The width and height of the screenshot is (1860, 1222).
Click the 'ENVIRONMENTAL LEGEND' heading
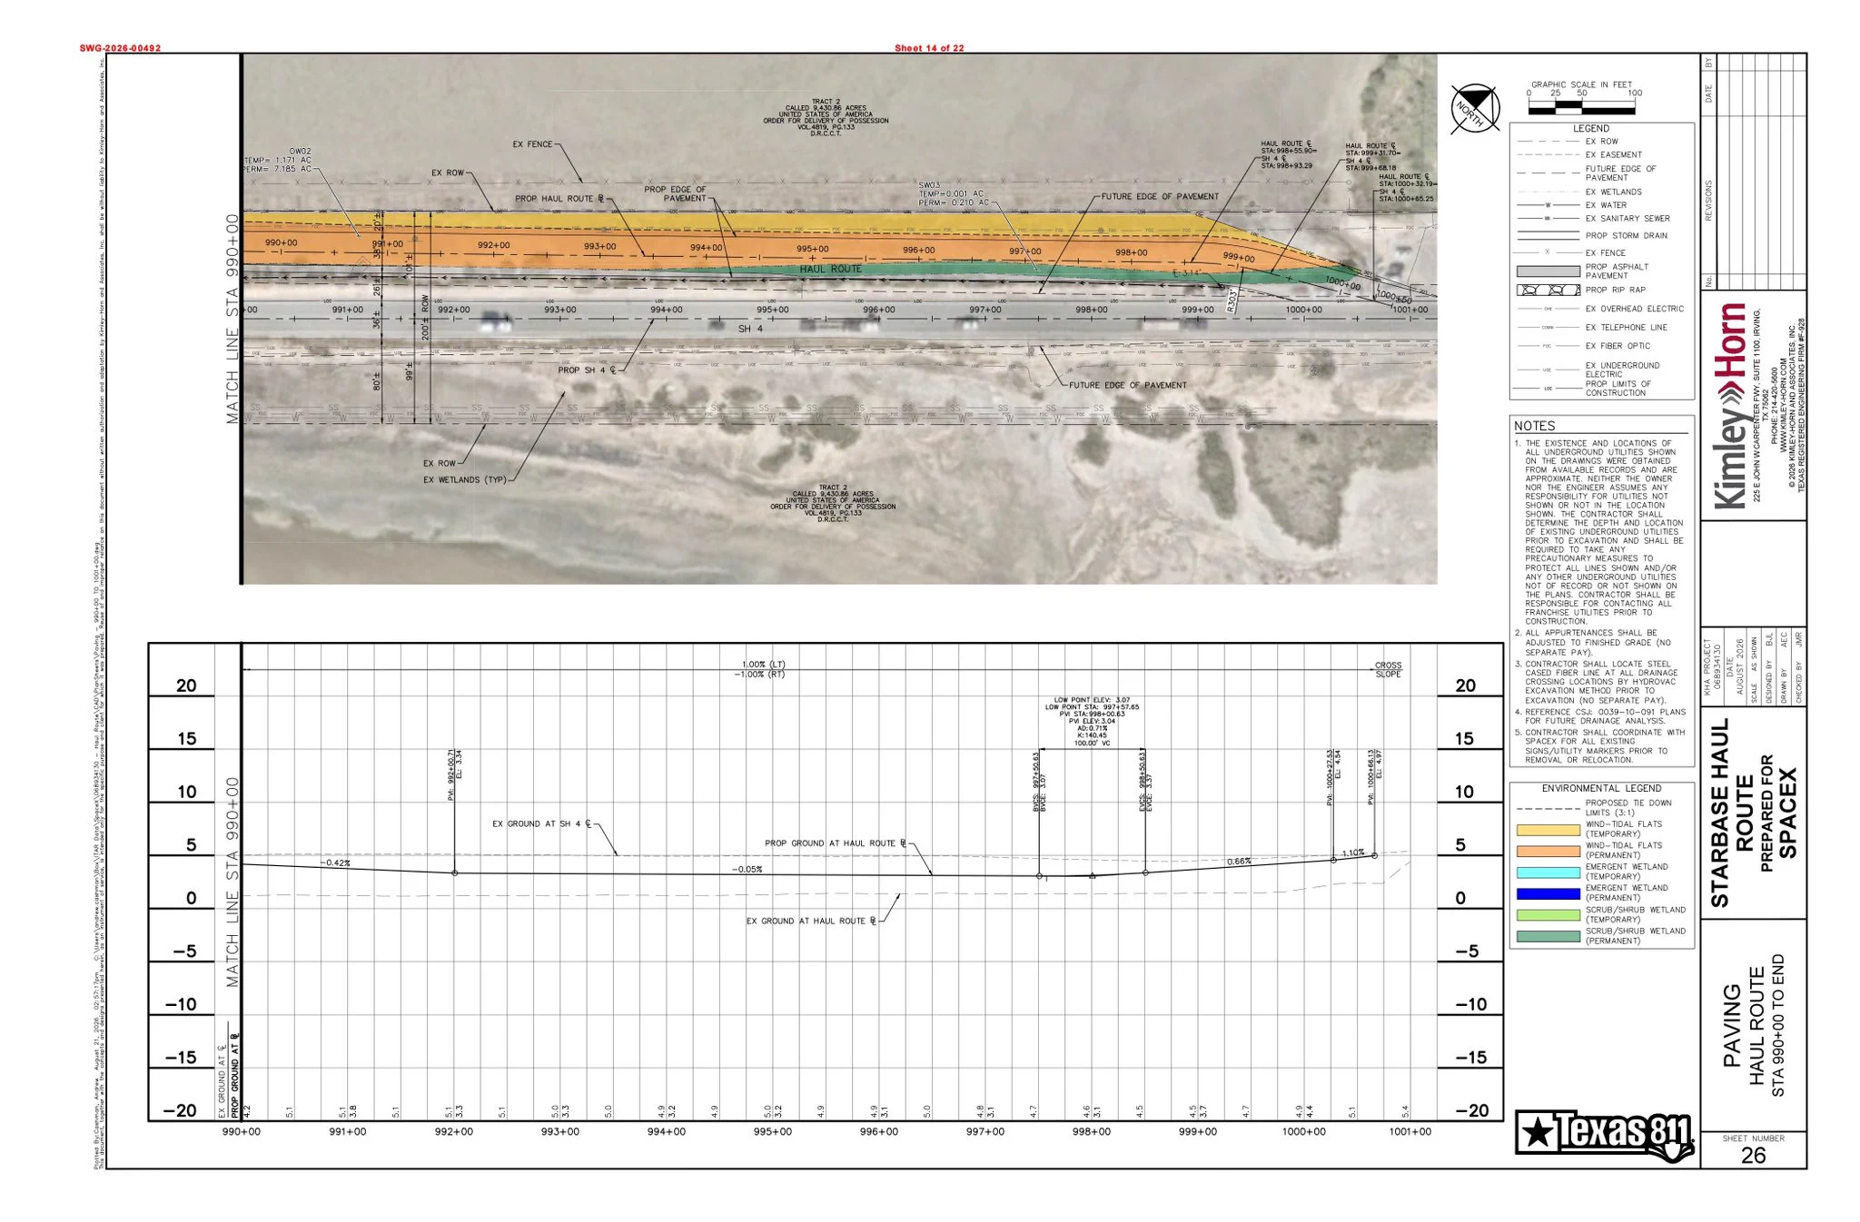click(1601, 788)
